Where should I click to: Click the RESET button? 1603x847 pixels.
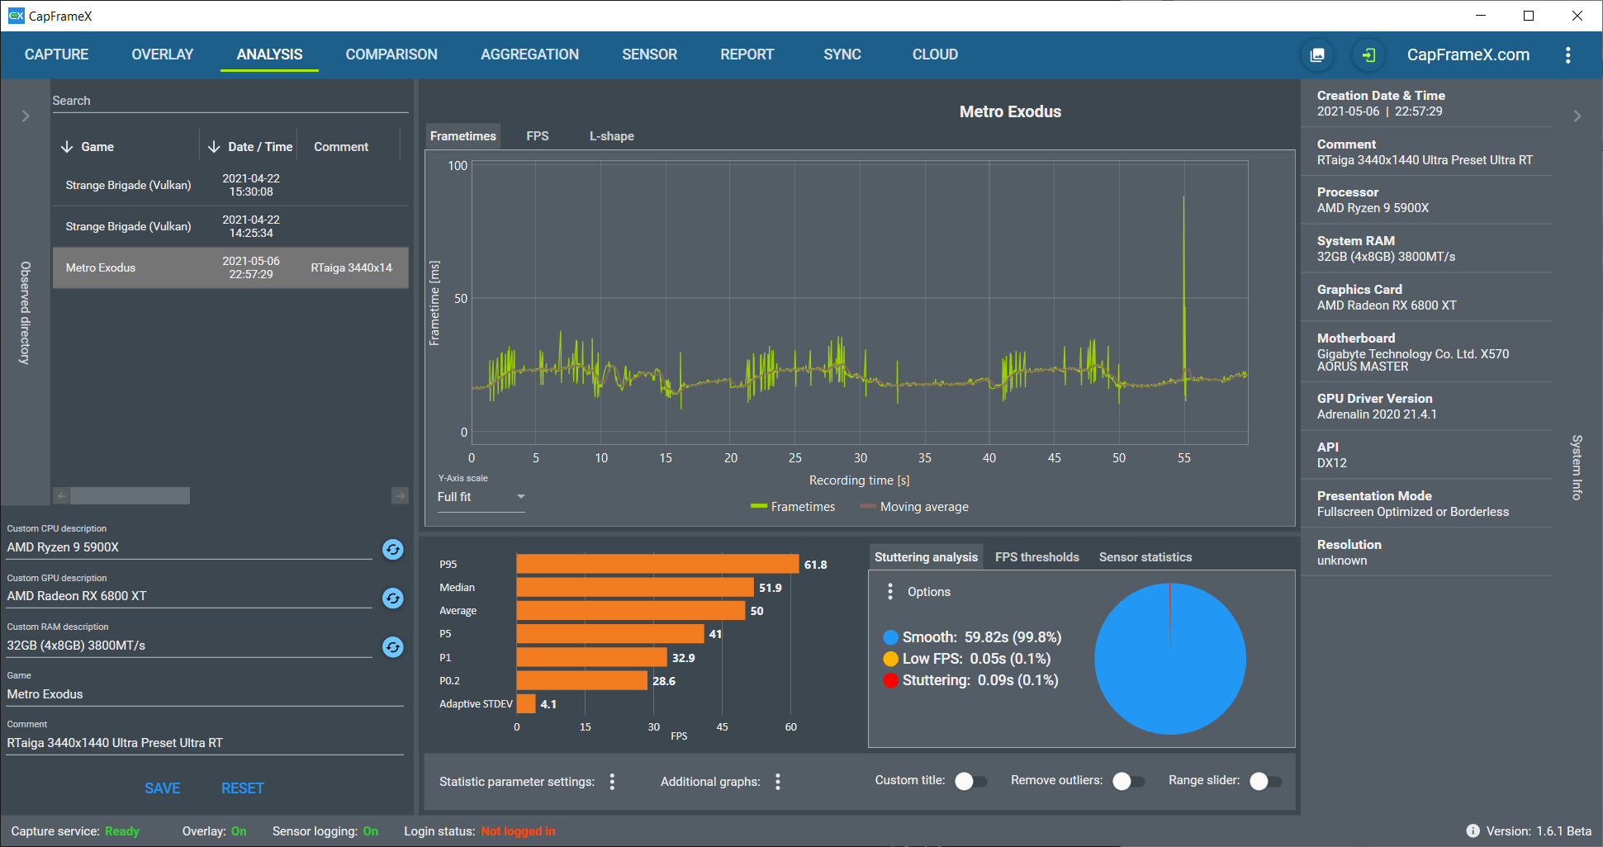point(243,788)
